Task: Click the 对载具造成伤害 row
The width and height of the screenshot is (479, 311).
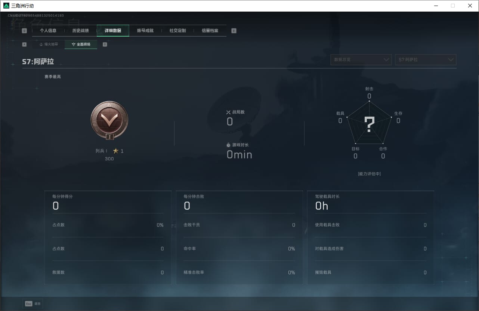Action: pyautogui.click(x=371, y=249)
